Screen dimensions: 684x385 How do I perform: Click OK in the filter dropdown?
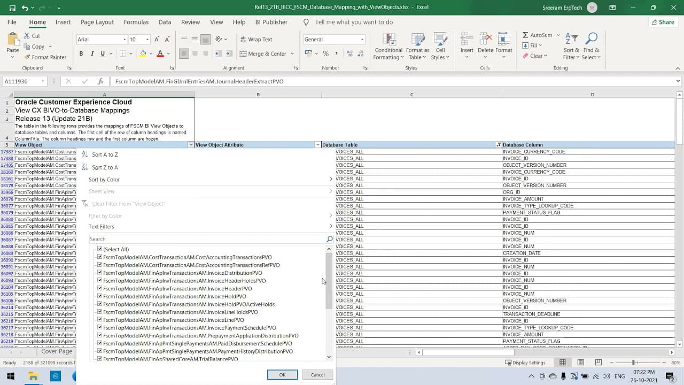click(x=282, y=375)
